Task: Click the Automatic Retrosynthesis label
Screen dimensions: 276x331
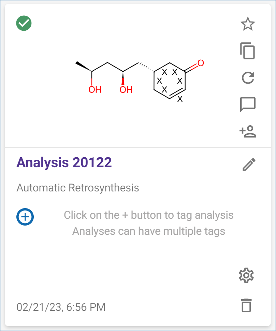Action: tap(78, 188)
